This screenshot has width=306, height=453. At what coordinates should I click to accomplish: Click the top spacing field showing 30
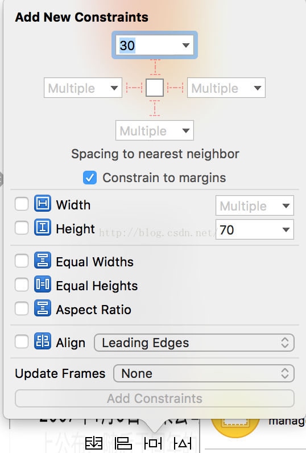point(155,46)
